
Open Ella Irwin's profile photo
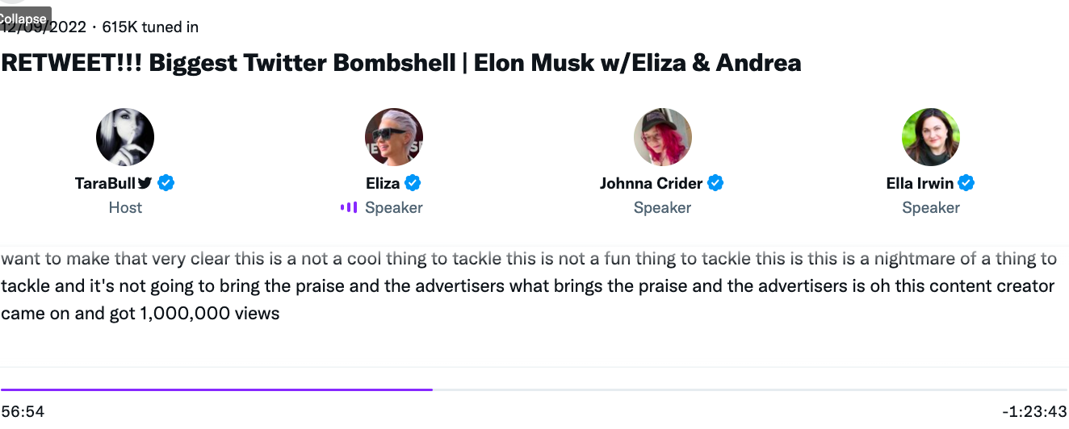point(931,137)
